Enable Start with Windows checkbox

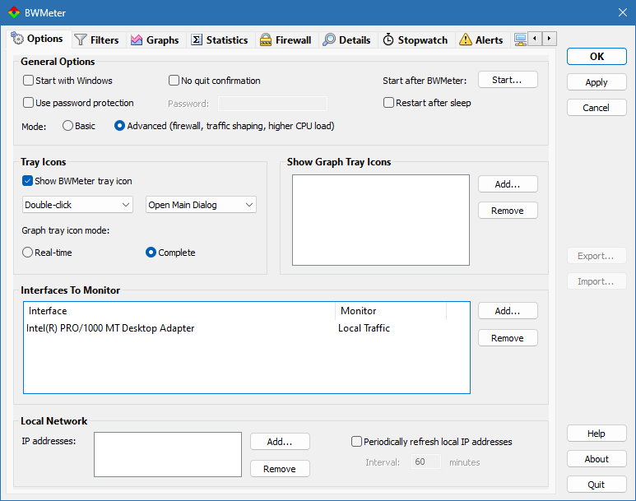point(28,81)
